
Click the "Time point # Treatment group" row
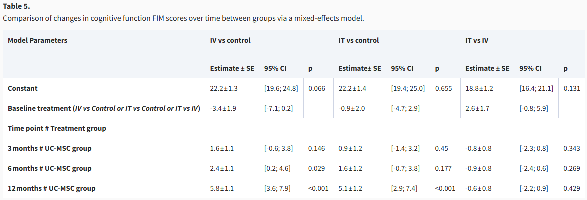[x=57, y=128]
